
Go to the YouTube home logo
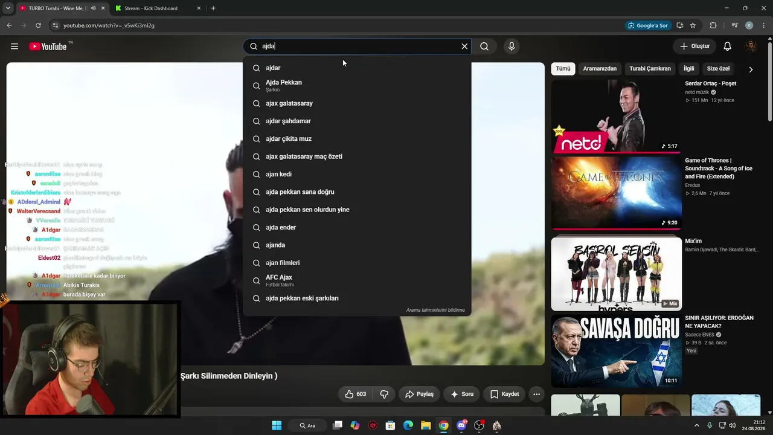pyautogui.click(x=48, y=47)
